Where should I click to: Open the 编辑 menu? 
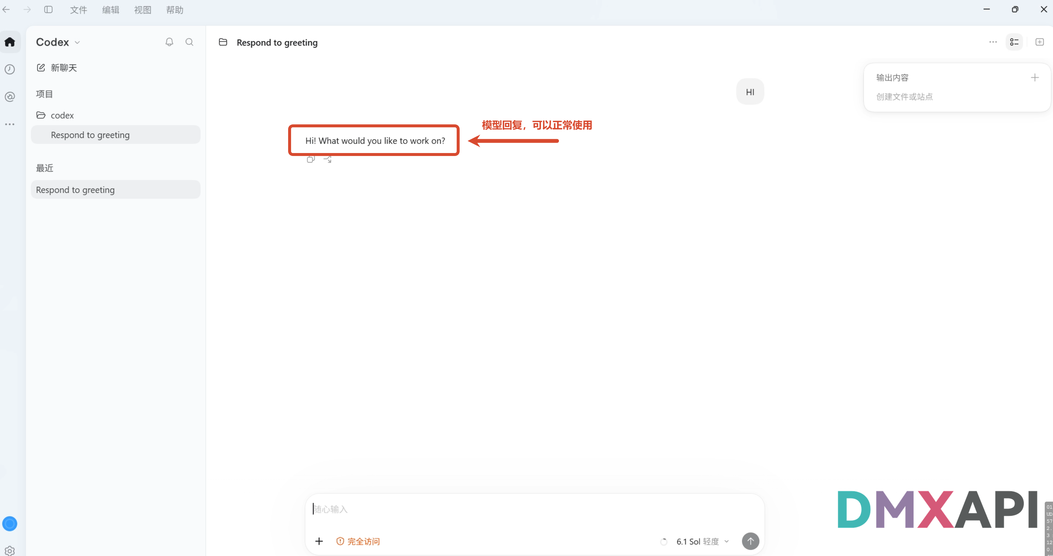[110, 10]
